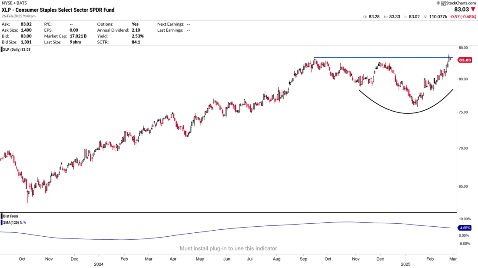Click the blue SMA(120) legend marker

[x=1, y=222]
